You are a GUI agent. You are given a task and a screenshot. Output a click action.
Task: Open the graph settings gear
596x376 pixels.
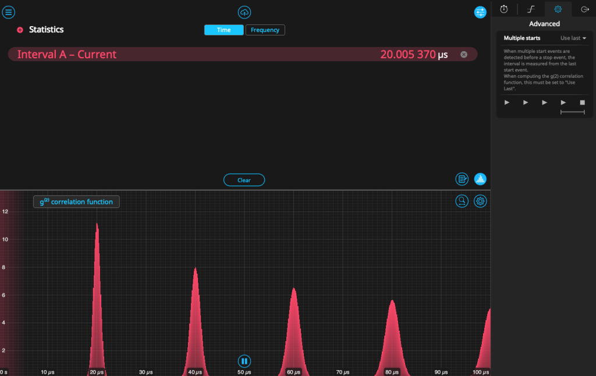click(x=480, y=201)
